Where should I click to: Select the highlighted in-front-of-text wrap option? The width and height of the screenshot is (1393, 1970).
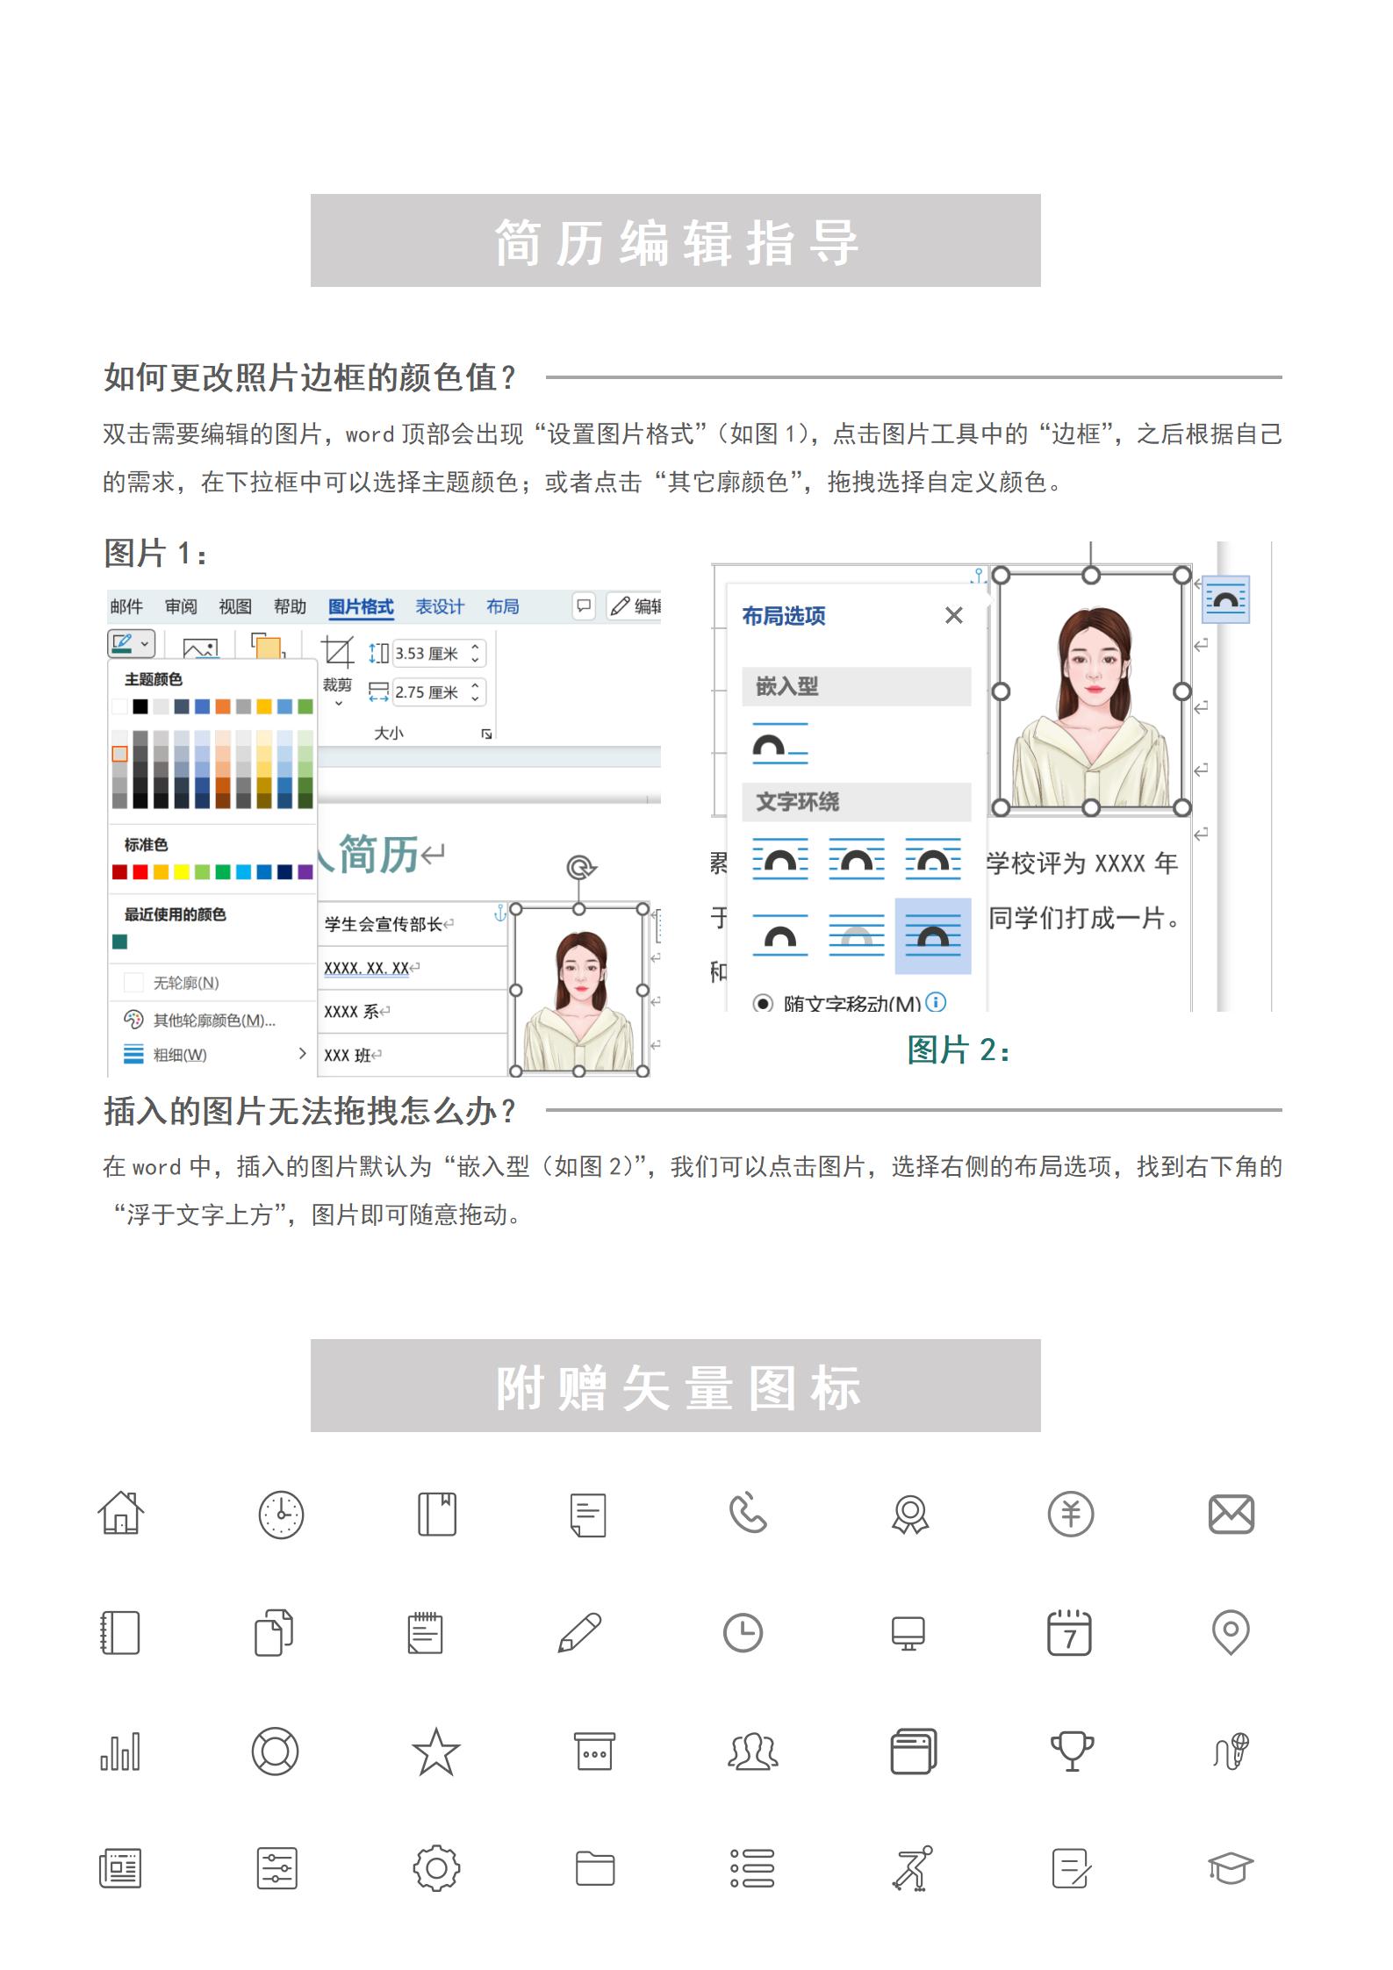(x=932, y=935)
